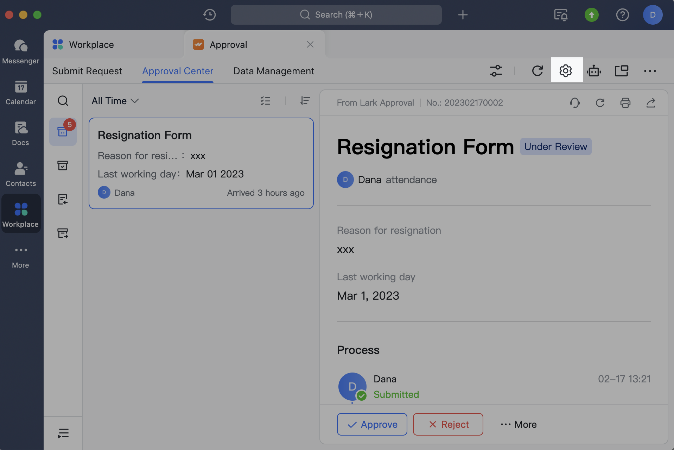Approve the resignation request

point(372,424)
